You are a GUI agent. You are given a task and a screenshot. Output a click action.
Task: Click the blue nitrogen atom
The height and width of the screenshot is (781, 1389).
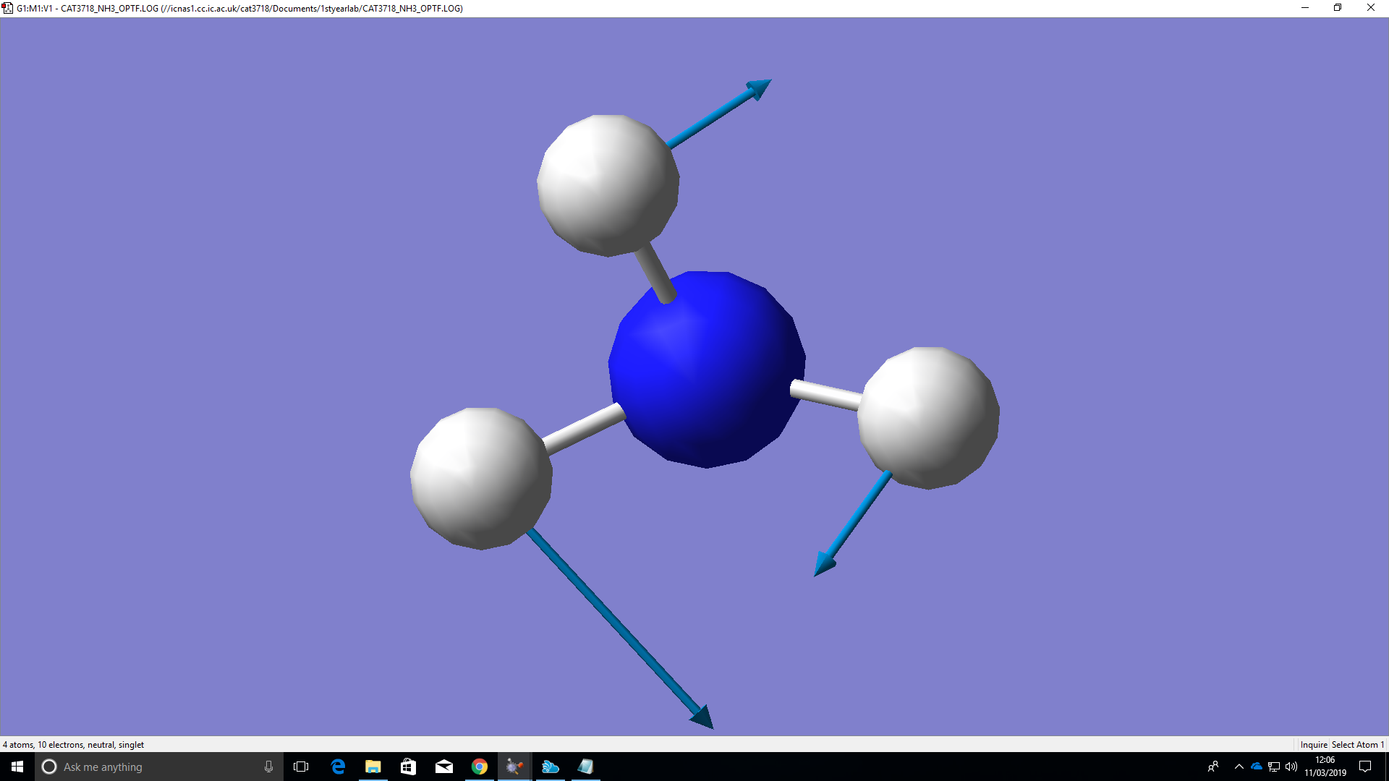707,370
